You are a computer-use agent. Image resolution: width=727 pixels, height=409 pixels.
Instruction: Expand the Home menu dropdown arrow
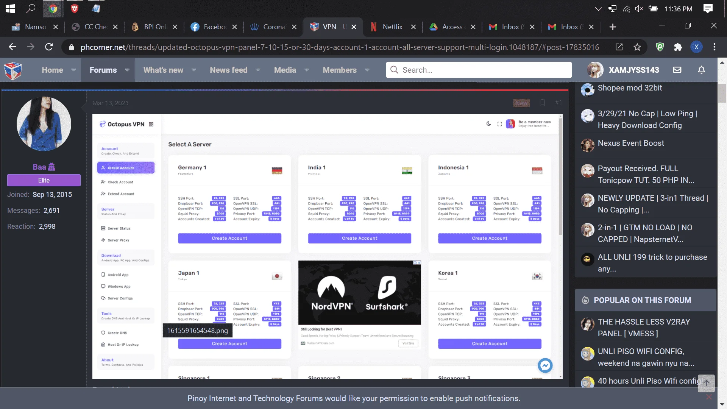coord(73,70)
